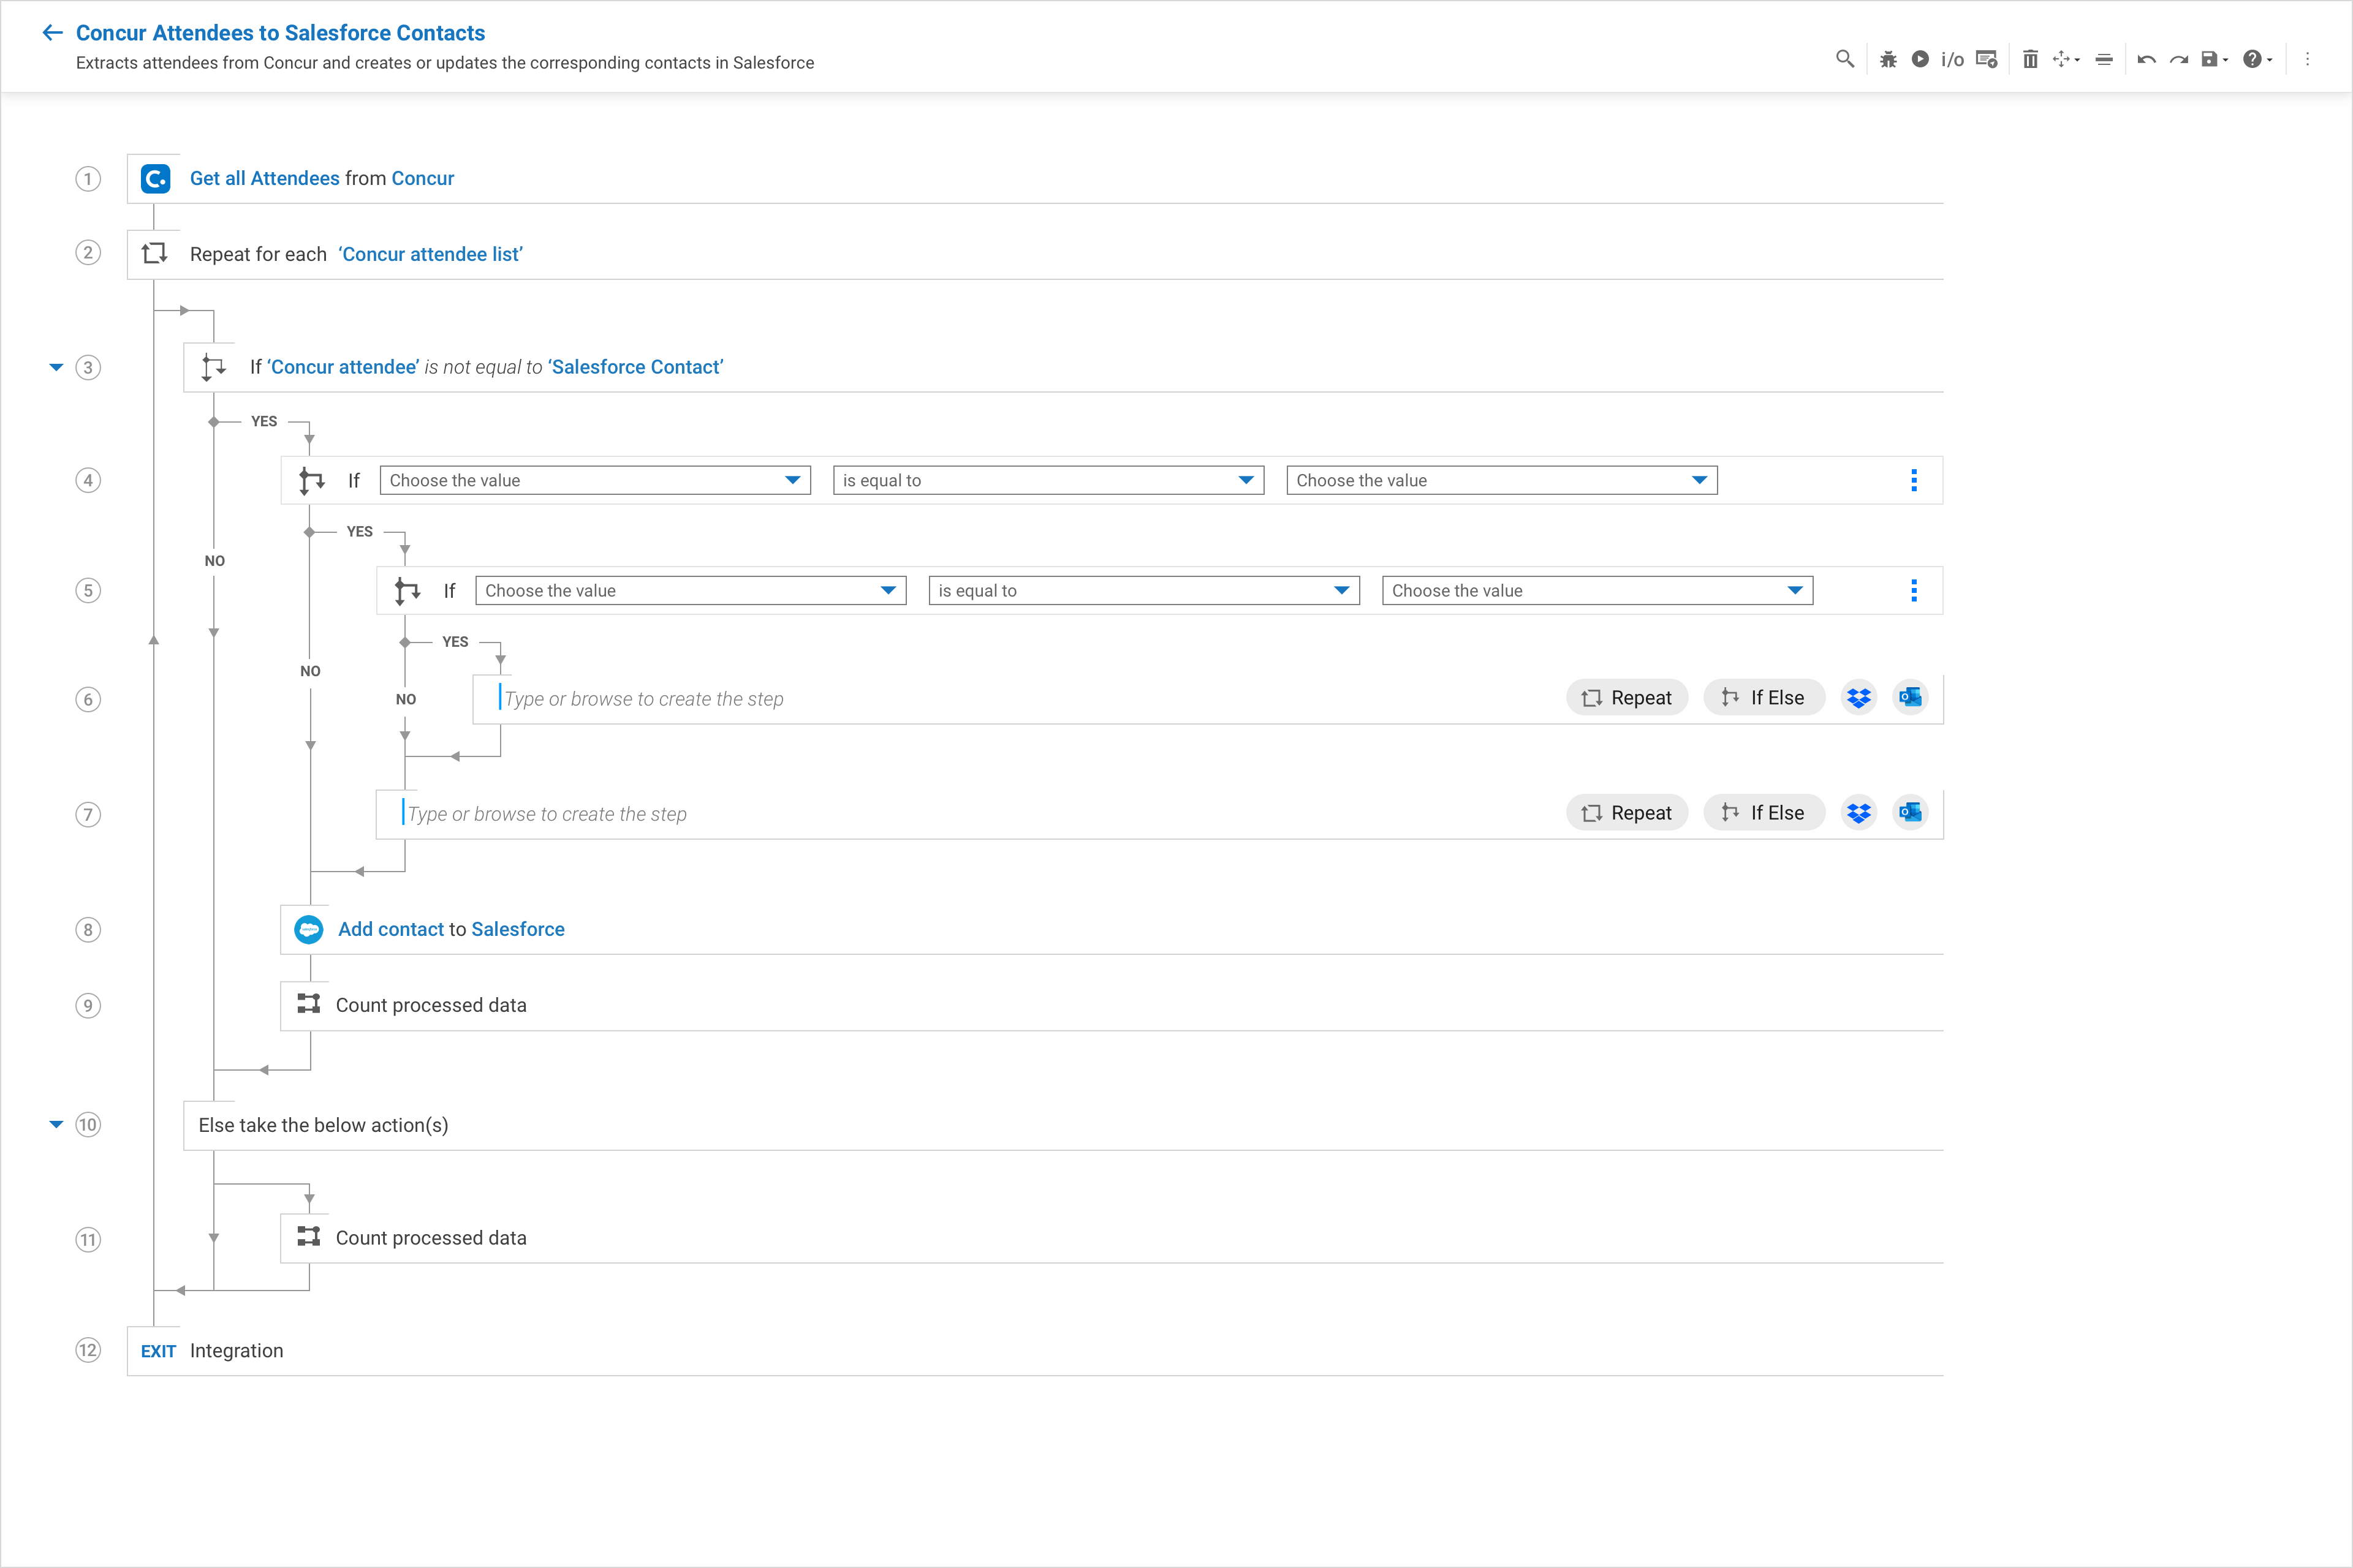
Task: Select the 'EXIT Integration' step
Action: click(x=1036, y=1351)
